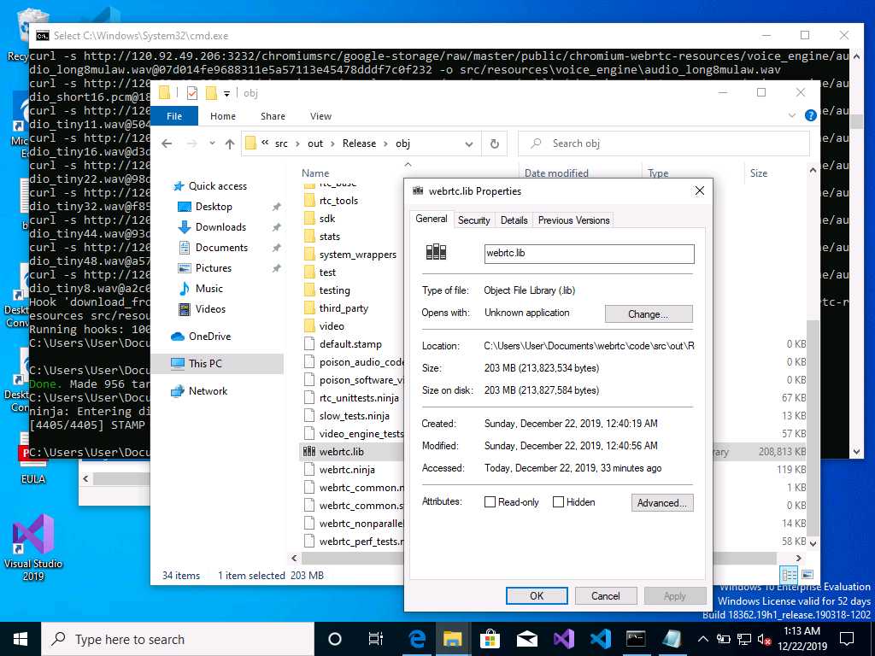Open Documents in the navigation pane
Viewport: 875px width, 656px height.
(x=221, y=248)
